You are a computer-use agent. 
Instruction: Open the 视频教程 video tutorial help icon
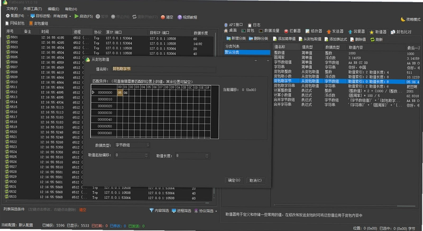pos(180,17)
